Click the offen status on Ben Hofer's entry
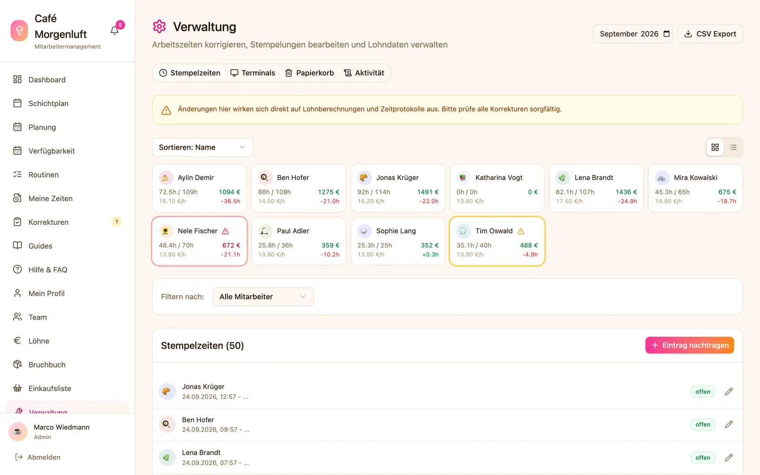 pos(703,424)
